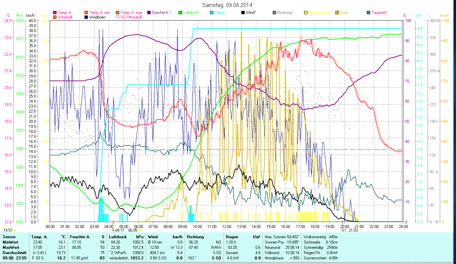
Task: Click the '21:03' sunset time label
Action: coord(353,230)
